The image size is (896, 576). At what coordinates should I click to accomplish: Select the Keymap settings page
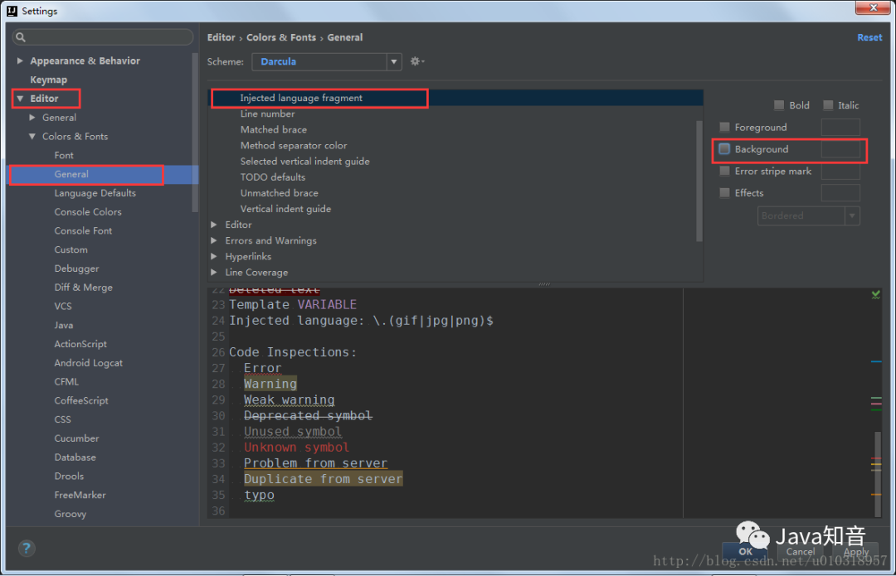(49, 80)
